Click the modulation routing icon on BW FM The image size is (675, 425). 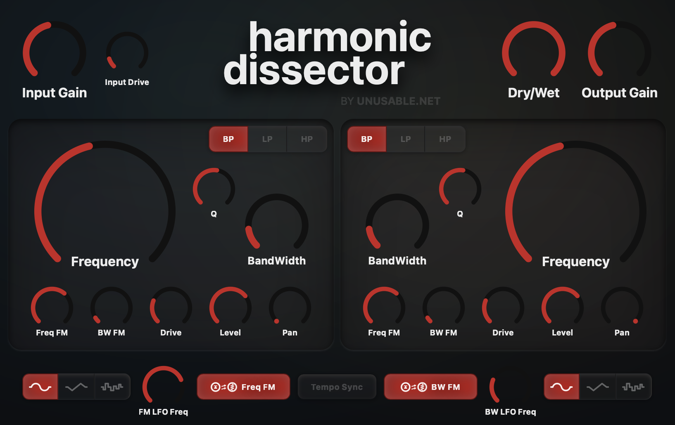tap(413, 387)
